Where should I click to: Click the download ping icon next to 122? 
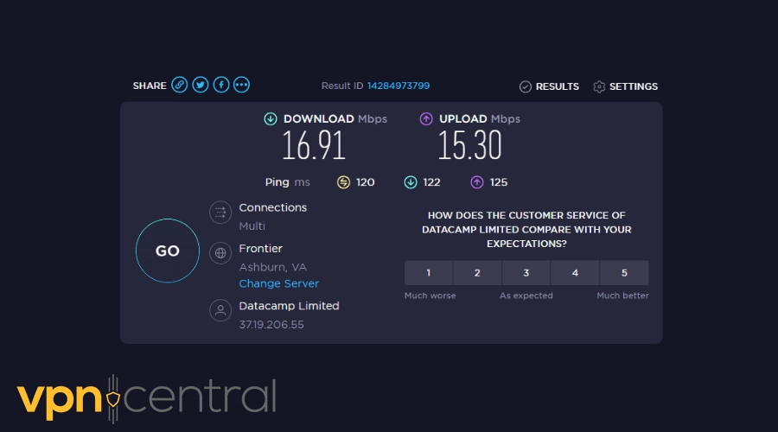[x=411, y=182]
